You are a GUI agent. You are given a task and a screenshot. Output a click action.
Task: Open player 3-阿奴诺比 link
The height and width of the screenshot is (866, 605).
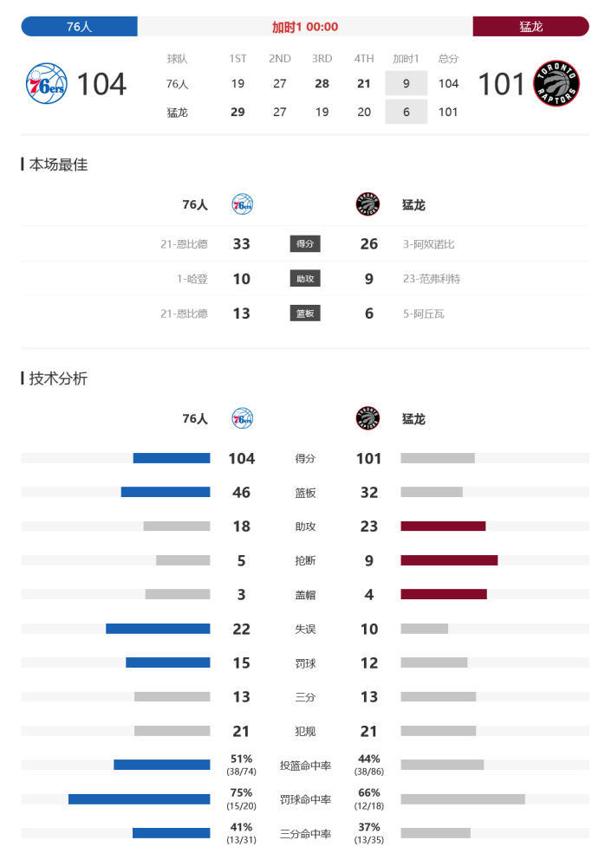(x=429, y=244)
